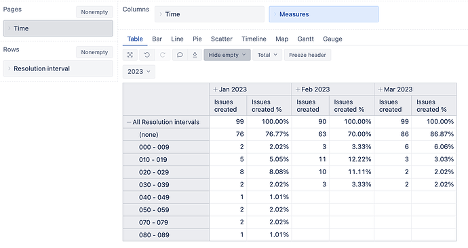Click the Issues created % header under Feb 2023
Screen dimensions: 468x248
pos(351,106)
